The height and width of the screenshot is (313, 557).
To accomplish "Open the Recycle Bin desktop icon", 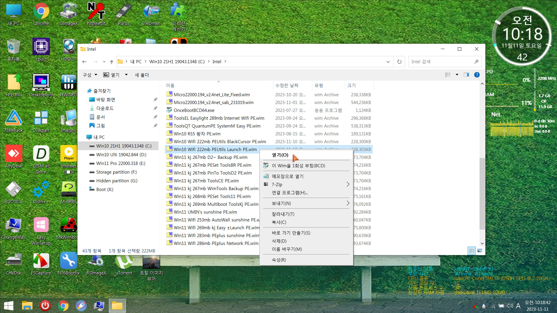I will (13, 50).
